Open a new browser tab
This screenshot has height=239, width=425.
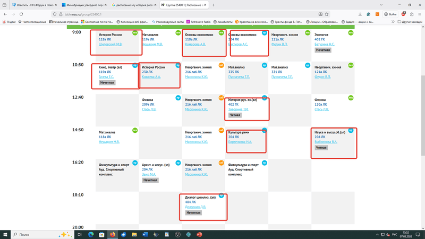coord(214,5)
